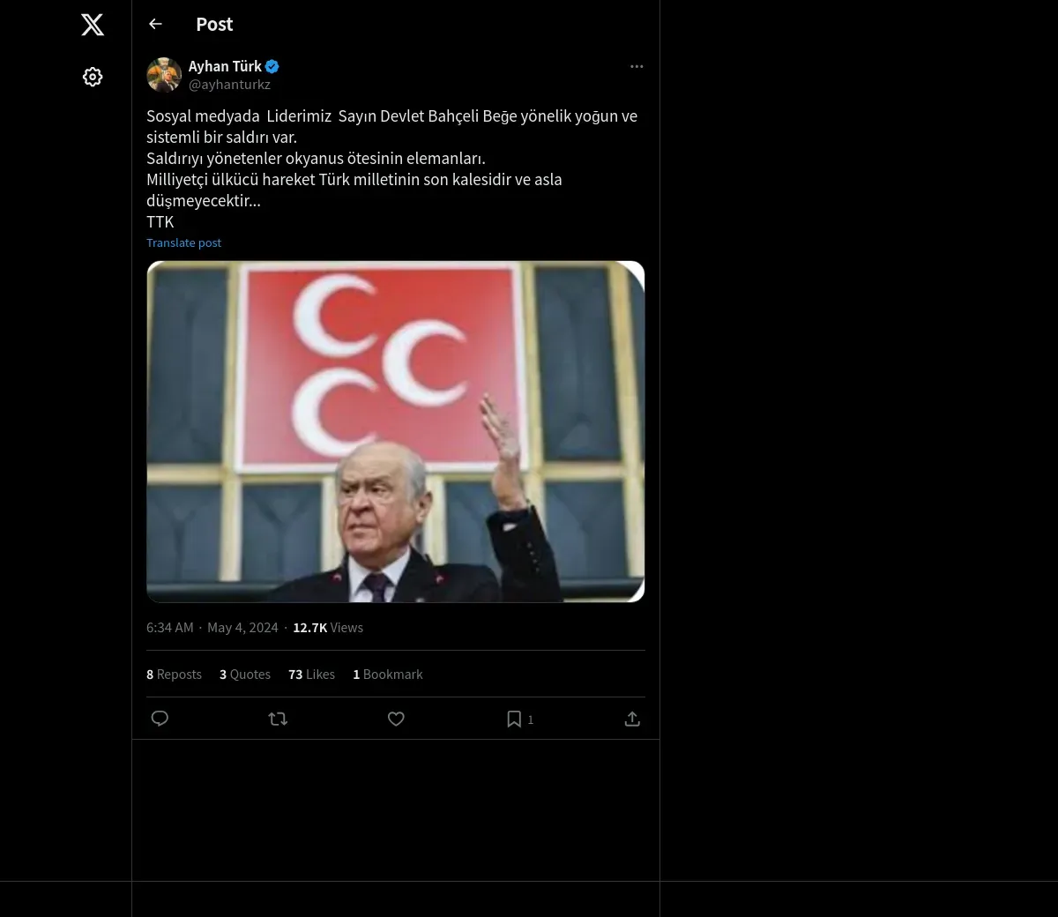This screenshot has width=1058, height=917.
Task: Click the reply speech bubble icon
Action: pyautogui.click(x=160, y=719)
